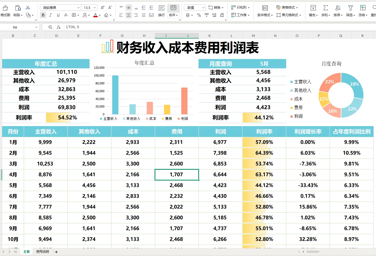
Task: Click the Sort (排序) icon
Action: coord(338,8)
